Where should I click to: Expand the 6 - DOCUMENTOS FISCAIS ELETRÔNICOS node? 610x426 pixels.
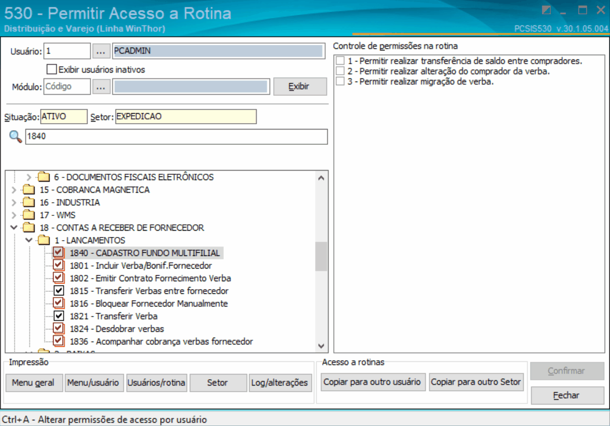tap(28, 177)
